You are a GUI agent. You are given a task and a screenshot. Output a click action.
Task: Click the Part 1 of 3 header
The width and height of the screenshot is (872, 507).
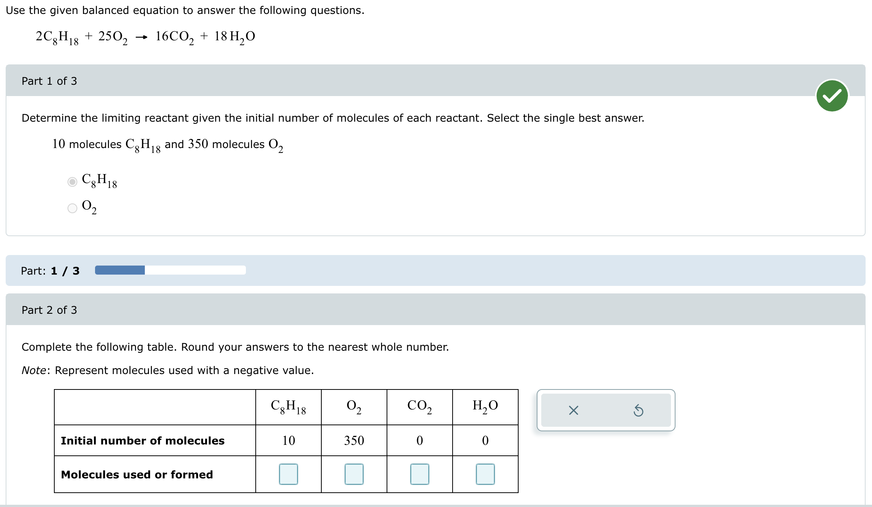[x=49, y=81]
